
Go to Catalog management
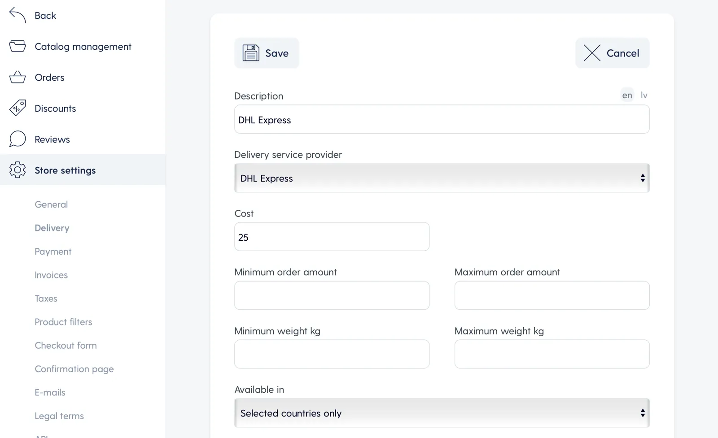(83, 47)
